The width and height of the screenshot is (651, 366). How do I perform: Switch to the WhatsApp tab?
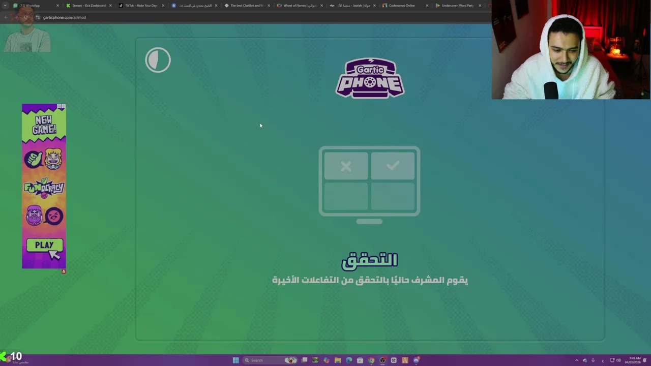pyautogui.click(x=35, y=6)
